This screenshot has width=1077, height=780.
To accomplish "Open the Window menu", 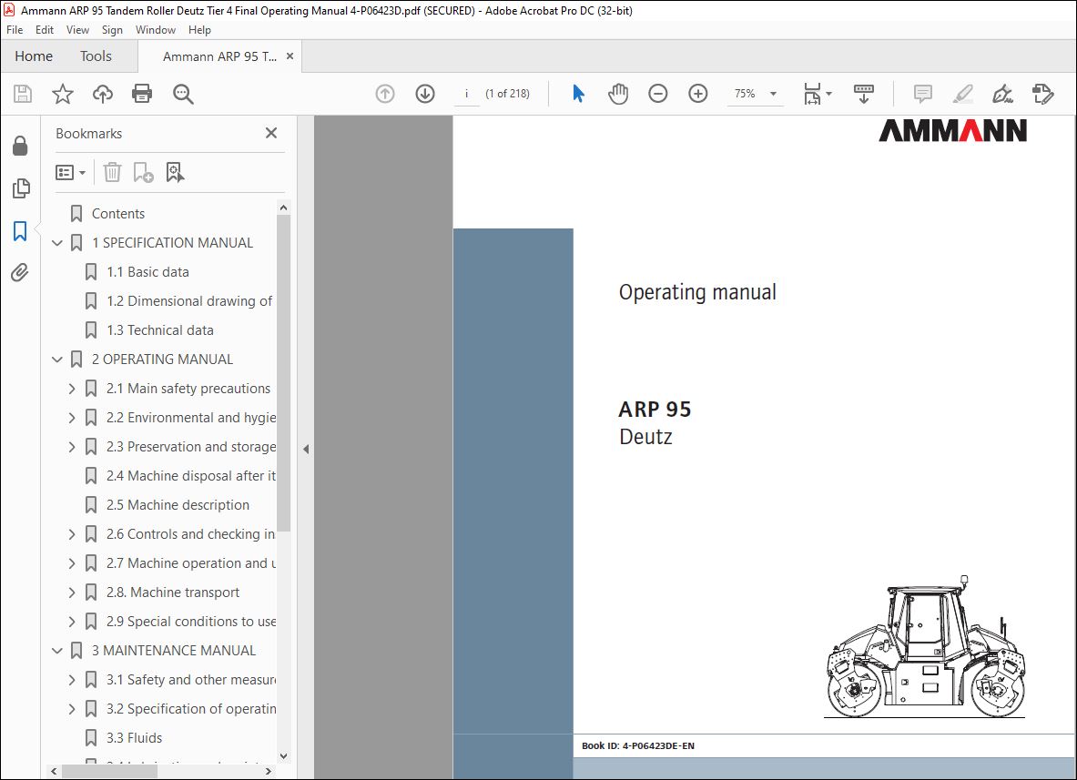I will tap(156, 30).
